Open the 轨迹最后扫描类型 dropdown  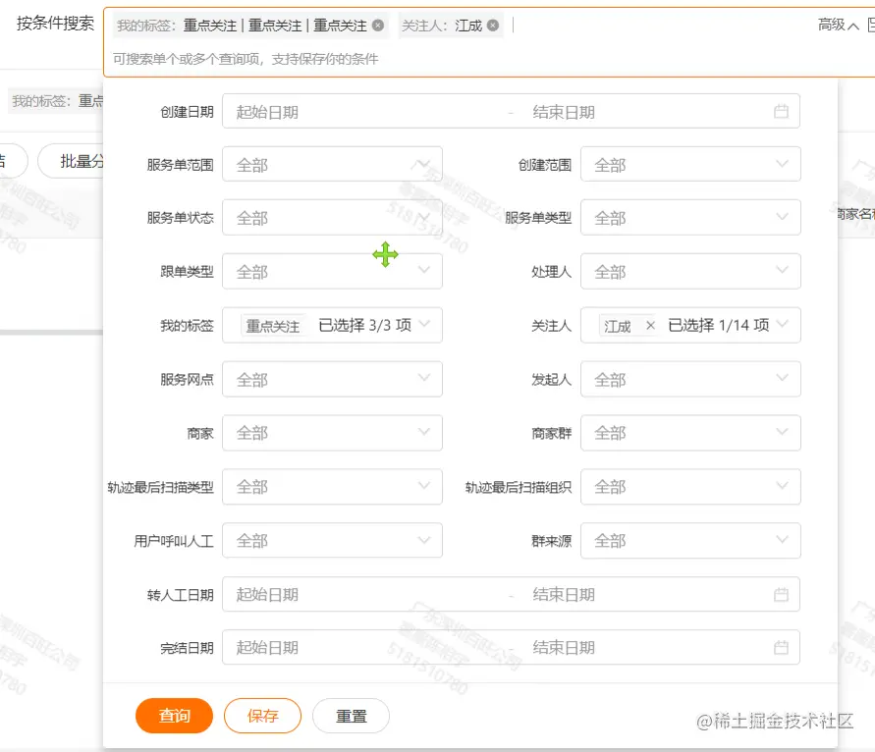click(333, 487)
